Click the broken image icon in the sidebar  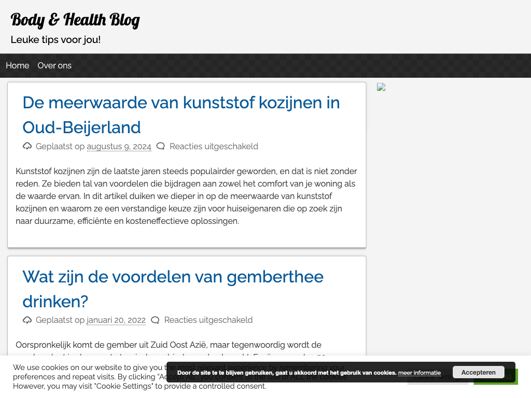tap(381, 87)
